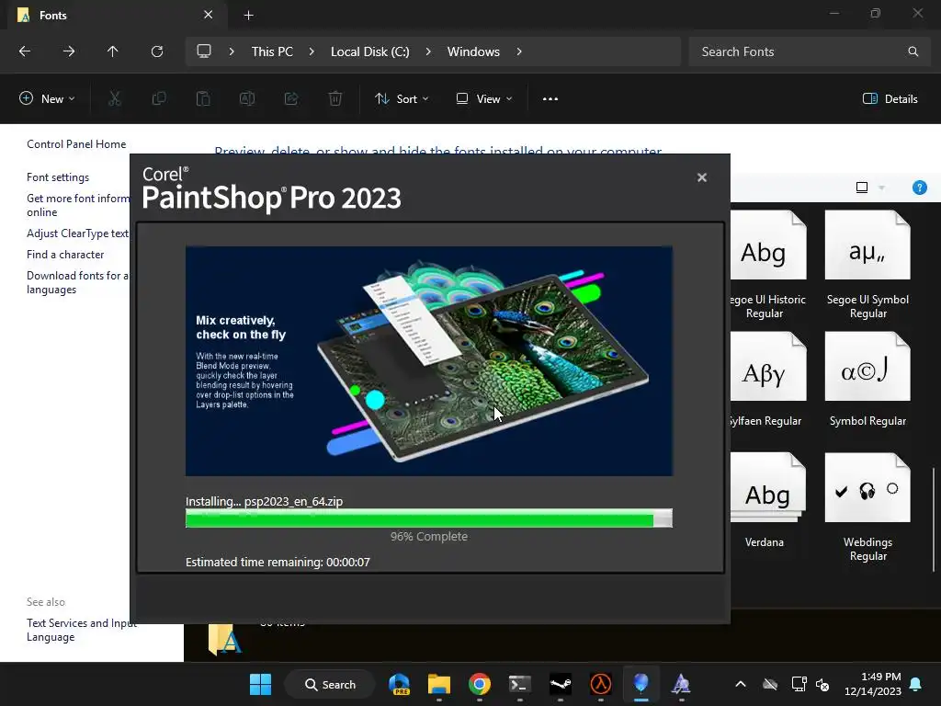Expand chevron after This PC breadcrumb
Screen dimensions: 941x706
tap(312, 51)
